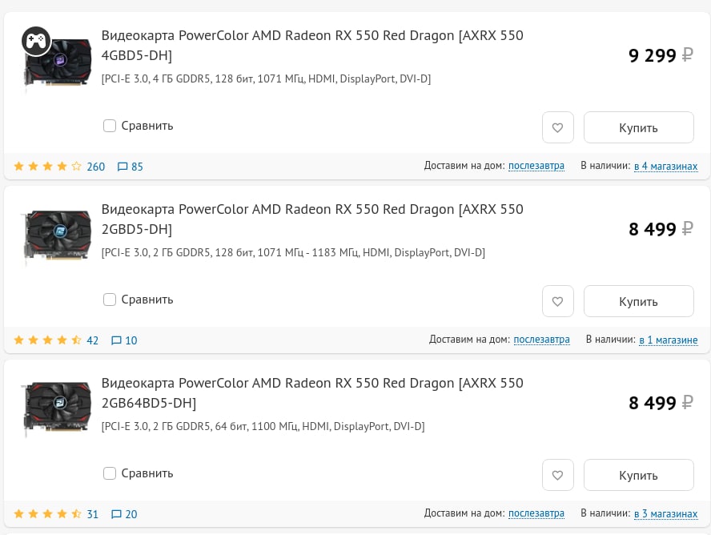Check Сравнить for the 4GBD5-DH card
Viewport: 711px width, 535px height.
109,126
